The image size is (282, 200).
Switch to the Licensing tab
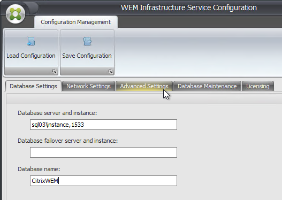click(258, 86)
